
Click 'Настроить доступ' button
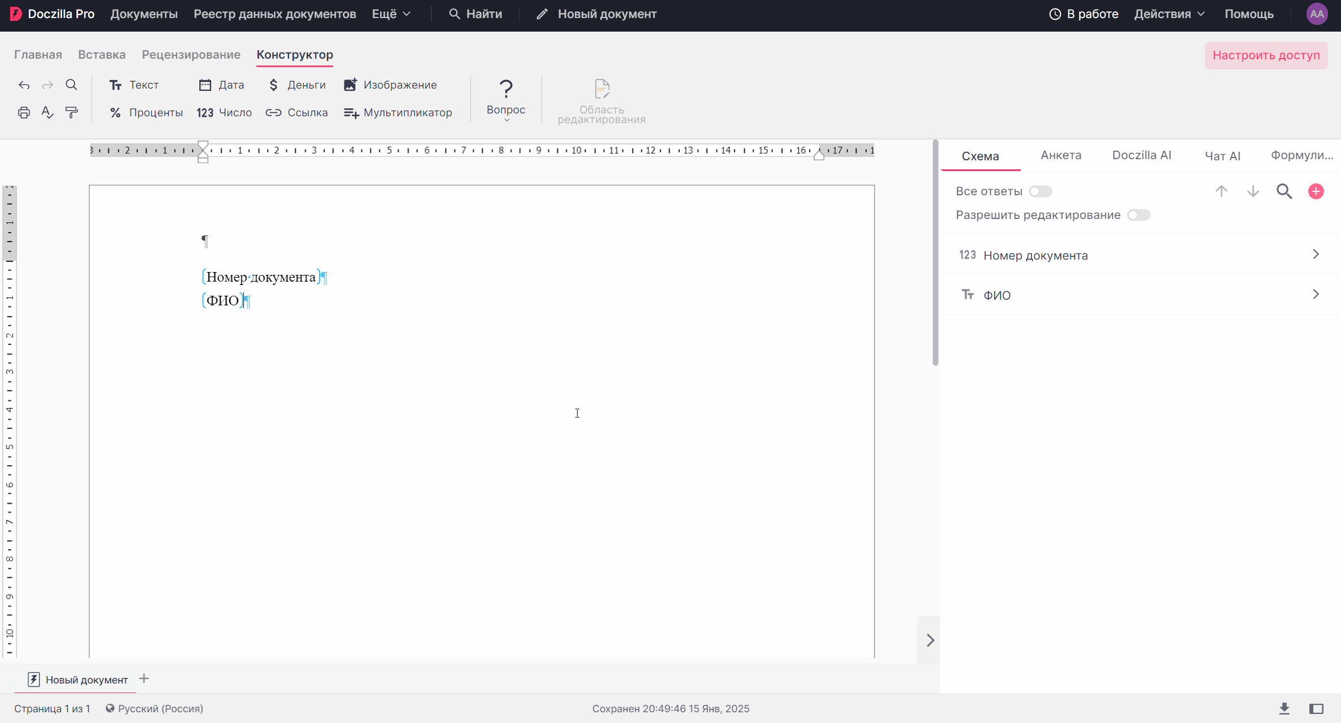(1266, 55)
